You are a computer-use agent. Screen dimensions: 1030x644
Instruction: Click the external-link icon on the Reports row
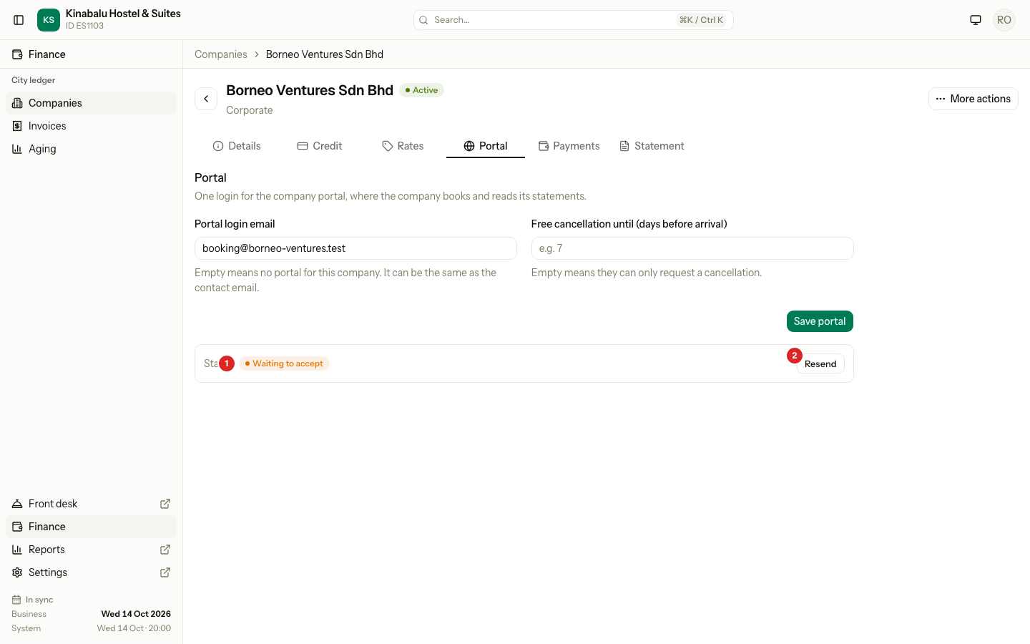pos(165,550)
